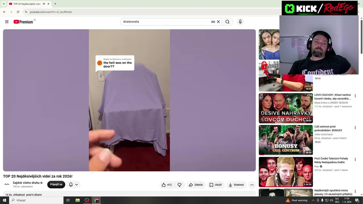The height and width of the screenshot is (204, 363).
Task: Mute the tab via speaker icon
Action: [x=44, y=4]
